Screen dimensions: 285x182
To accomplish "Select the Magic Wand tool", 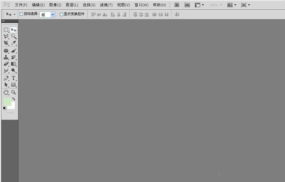I will [x=13, y=36].
